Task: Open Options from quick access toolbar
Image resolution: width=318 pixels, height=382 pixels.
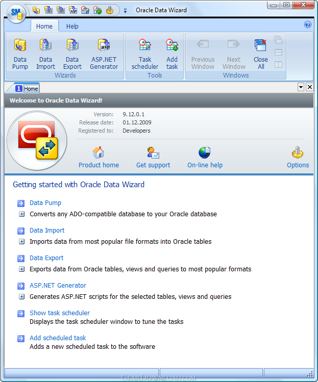Action: pos(110,10)
